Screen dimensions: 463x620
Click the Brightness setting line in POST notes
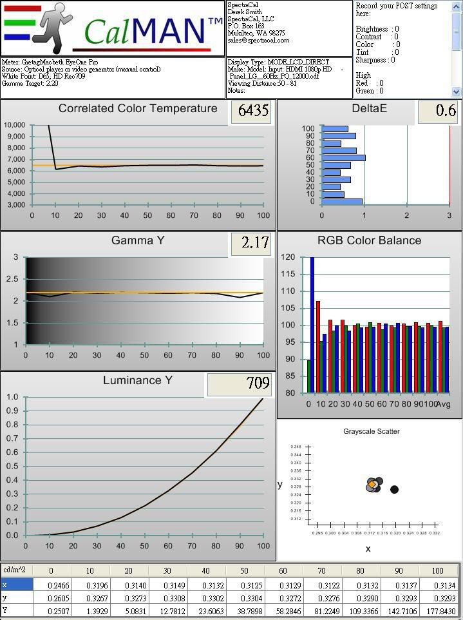tap(377, 29)
